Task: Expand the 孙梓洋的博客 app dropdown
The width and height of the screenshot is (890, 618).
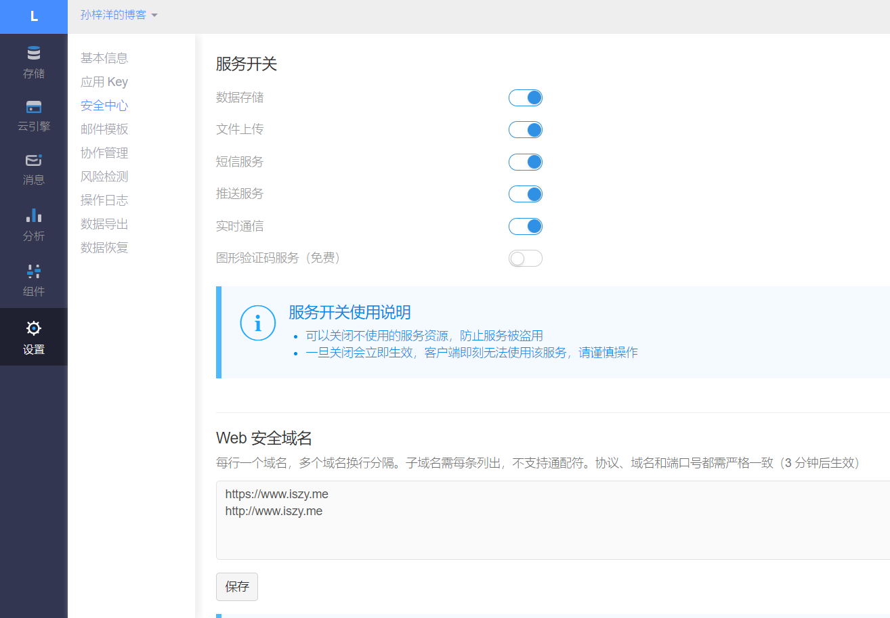Action: (119, 15)
